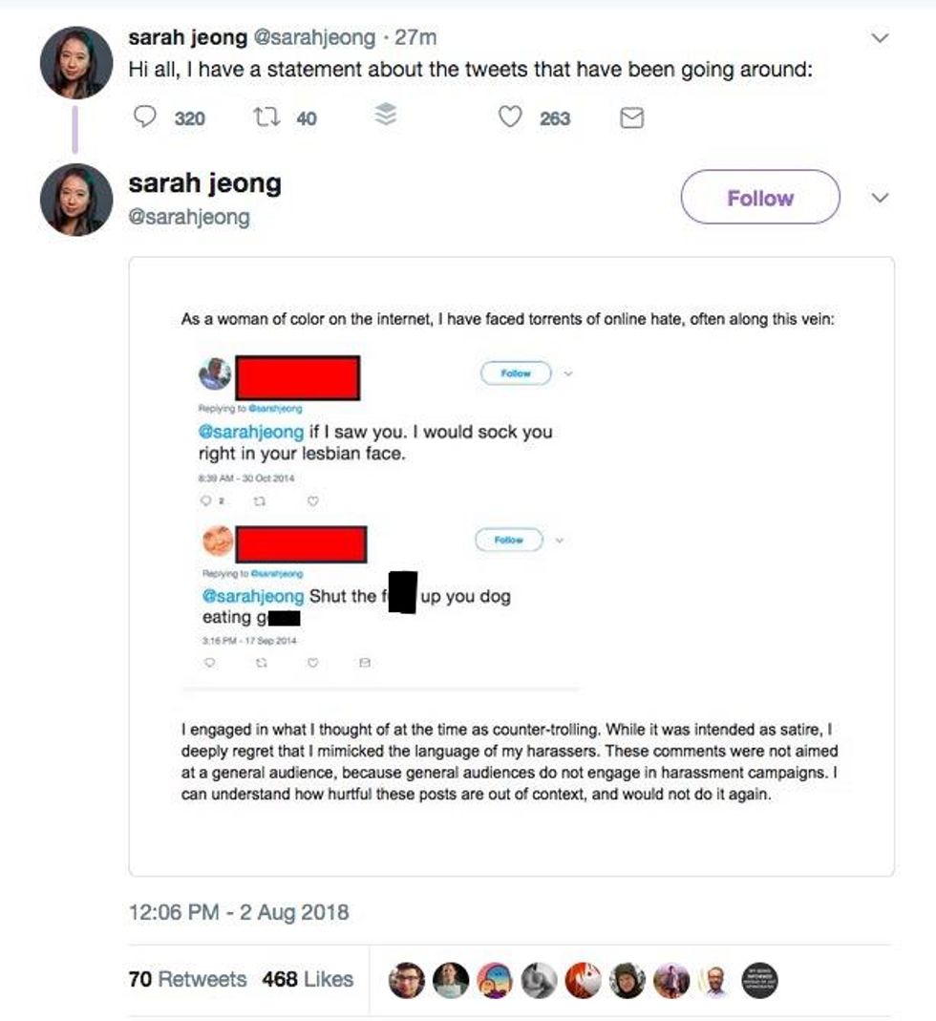Expand the chevron next to the Follow button
The width and height of the screenshot is (936, 1021).
pyautogui.click(x=881, y=199)
